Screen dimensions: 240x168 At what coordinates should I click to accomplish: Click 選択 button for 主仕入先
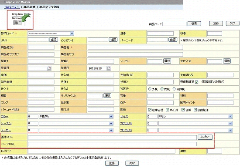(227, 61)
